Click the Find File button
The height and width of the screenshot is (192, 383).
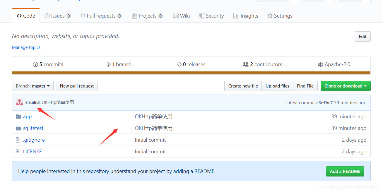pos(305,86)
